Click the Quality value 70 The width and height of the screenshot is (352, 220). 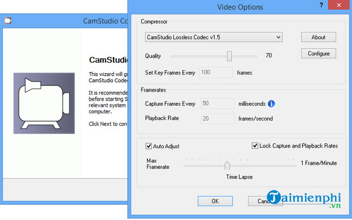pos(269,55)
